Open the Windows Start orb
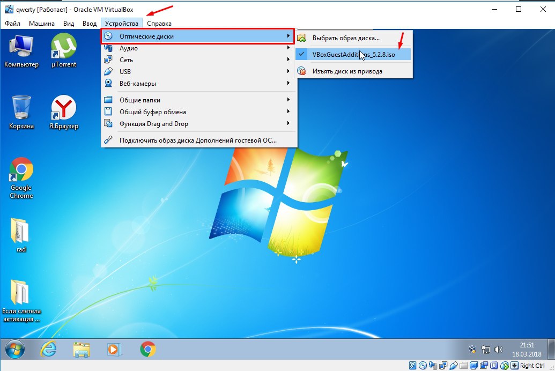The height and width of the screenshot is (371, 555). pos(15,350)
